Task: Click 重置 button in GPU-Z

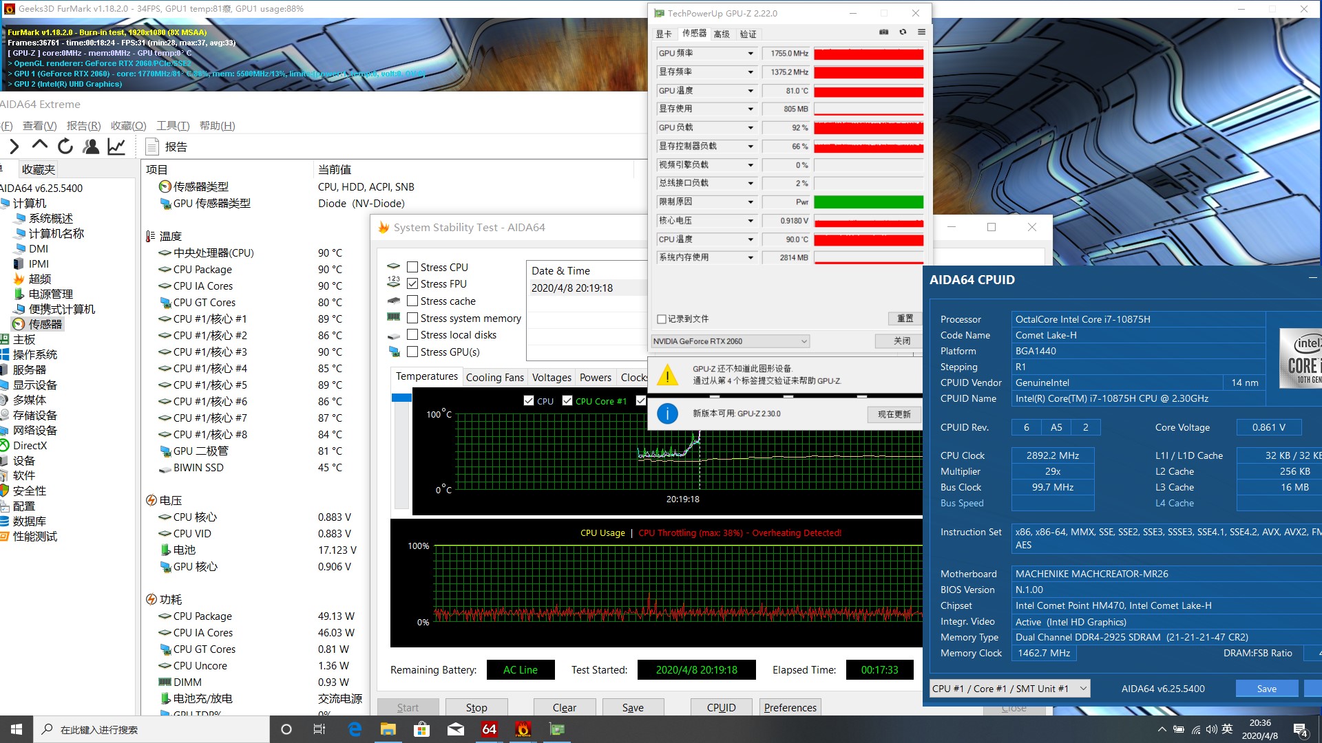Action: [x=905, y=319]
